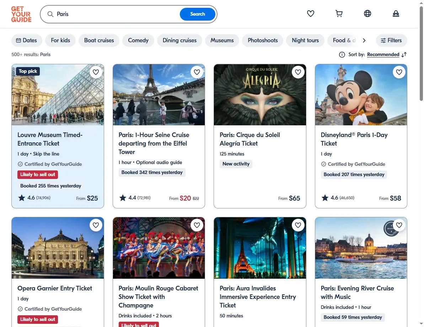Click the 'New activity' badge
Screen dimensions: 424x327
[x=236, y=164]
